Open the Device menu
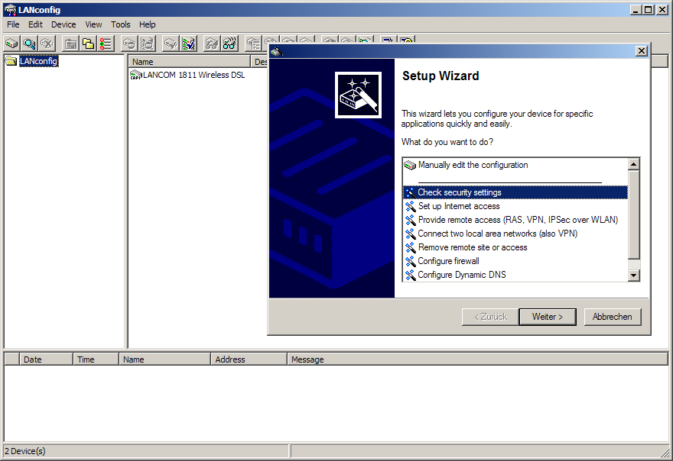The height and width of the screenshot is (461, 673). click(x=63, y=24)
